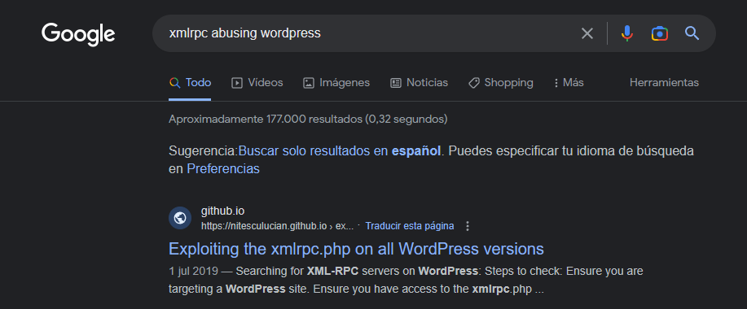Image resolution: width=747 pixels, height=309 pixels.
Task: Open Herramientas search tools
Action: coord(664,83)
